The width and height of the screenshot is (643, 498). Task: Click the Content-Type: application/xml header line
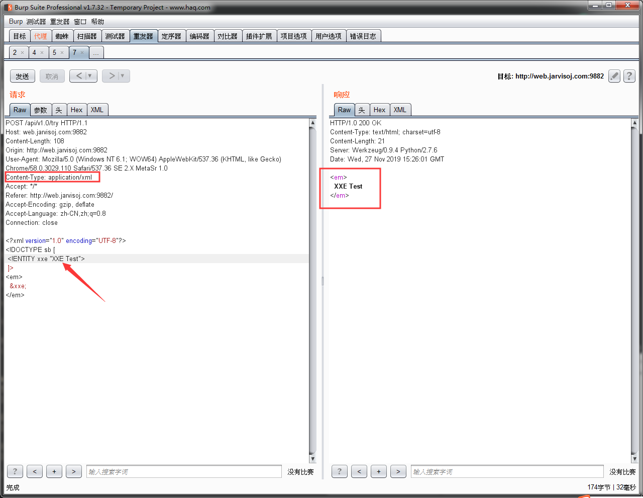pyautogui.click(x=49, y=177)
